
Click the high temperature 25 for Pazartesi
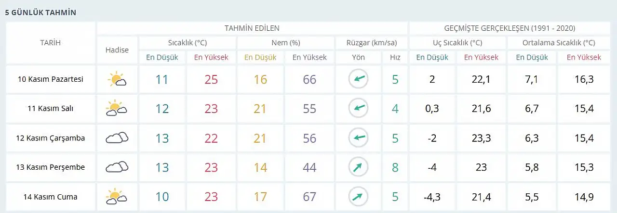211,79
